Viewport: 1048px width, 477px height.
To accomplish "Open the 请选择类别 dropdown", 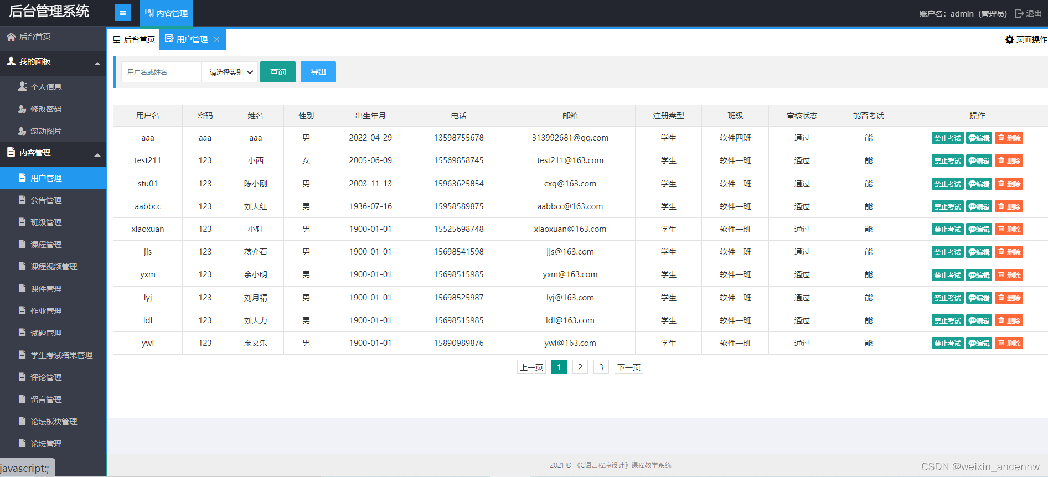I will [230, 72].
